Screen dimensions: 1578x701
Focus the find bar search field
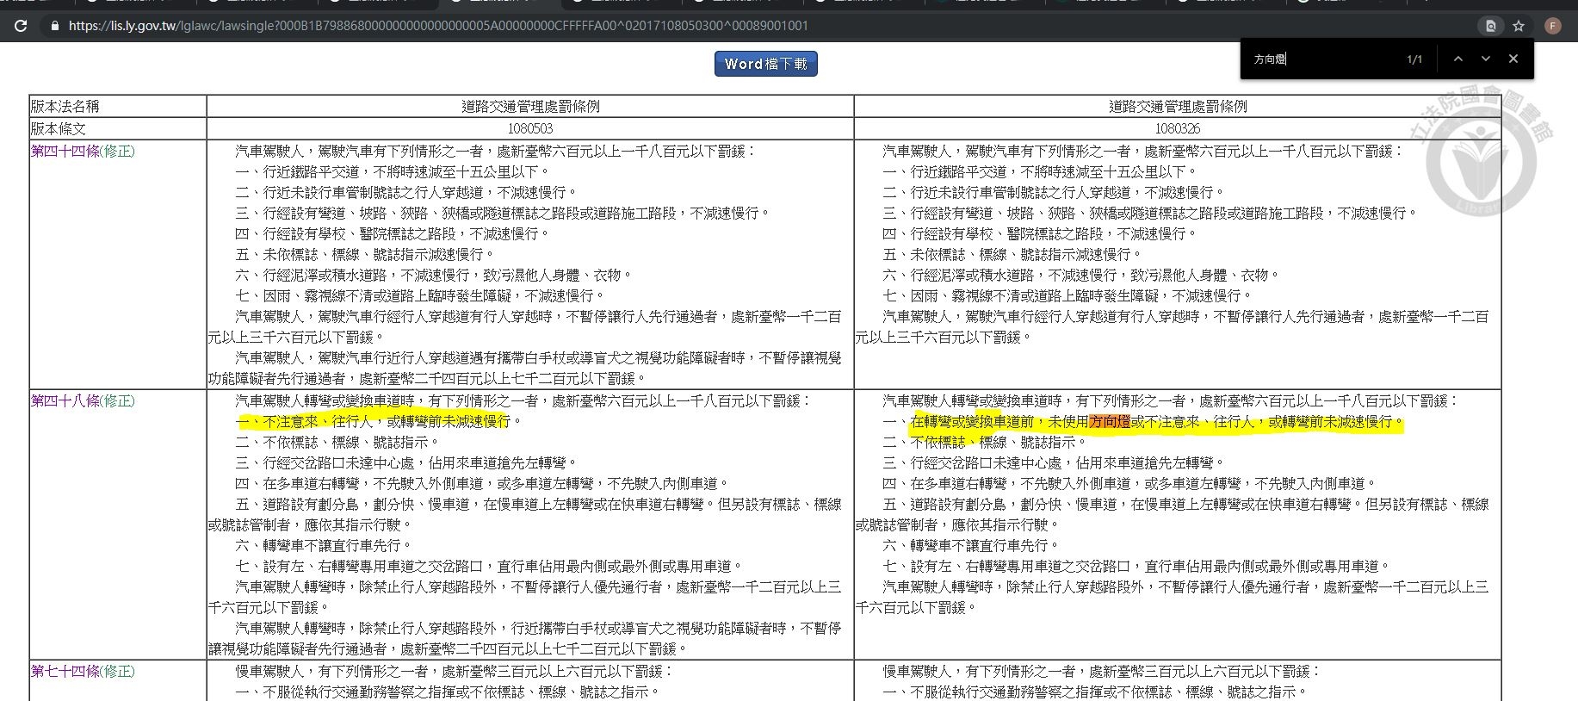[x=1321, y=59]
